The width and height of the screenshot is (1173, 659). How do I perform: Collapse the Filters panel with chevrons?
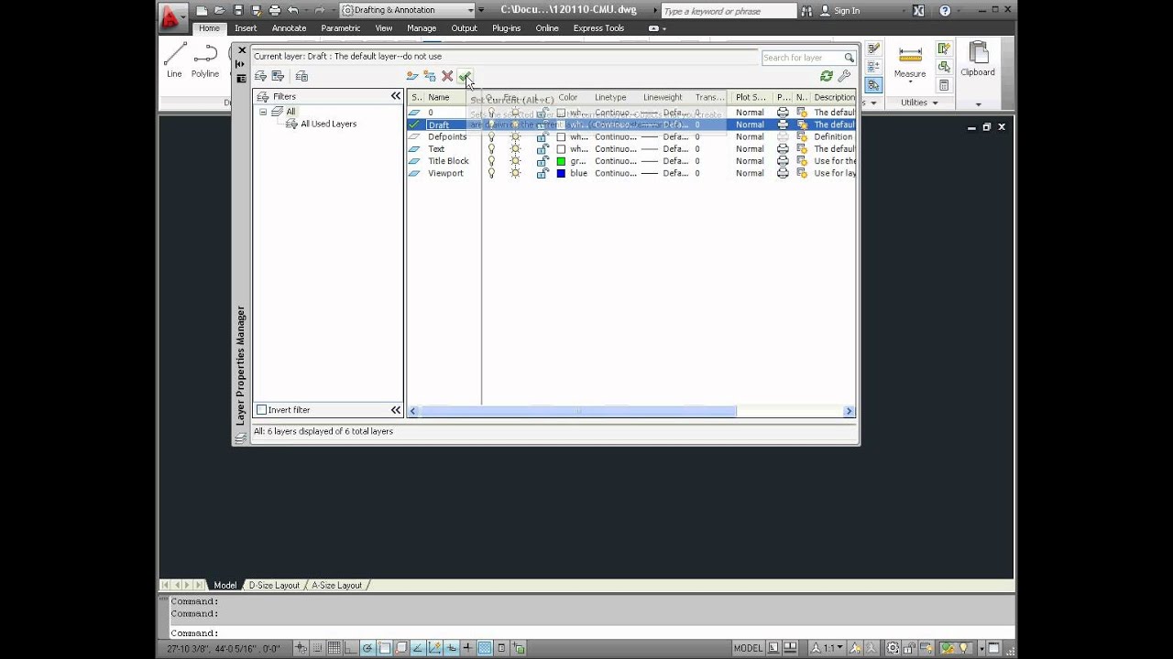tap(396, 96)
